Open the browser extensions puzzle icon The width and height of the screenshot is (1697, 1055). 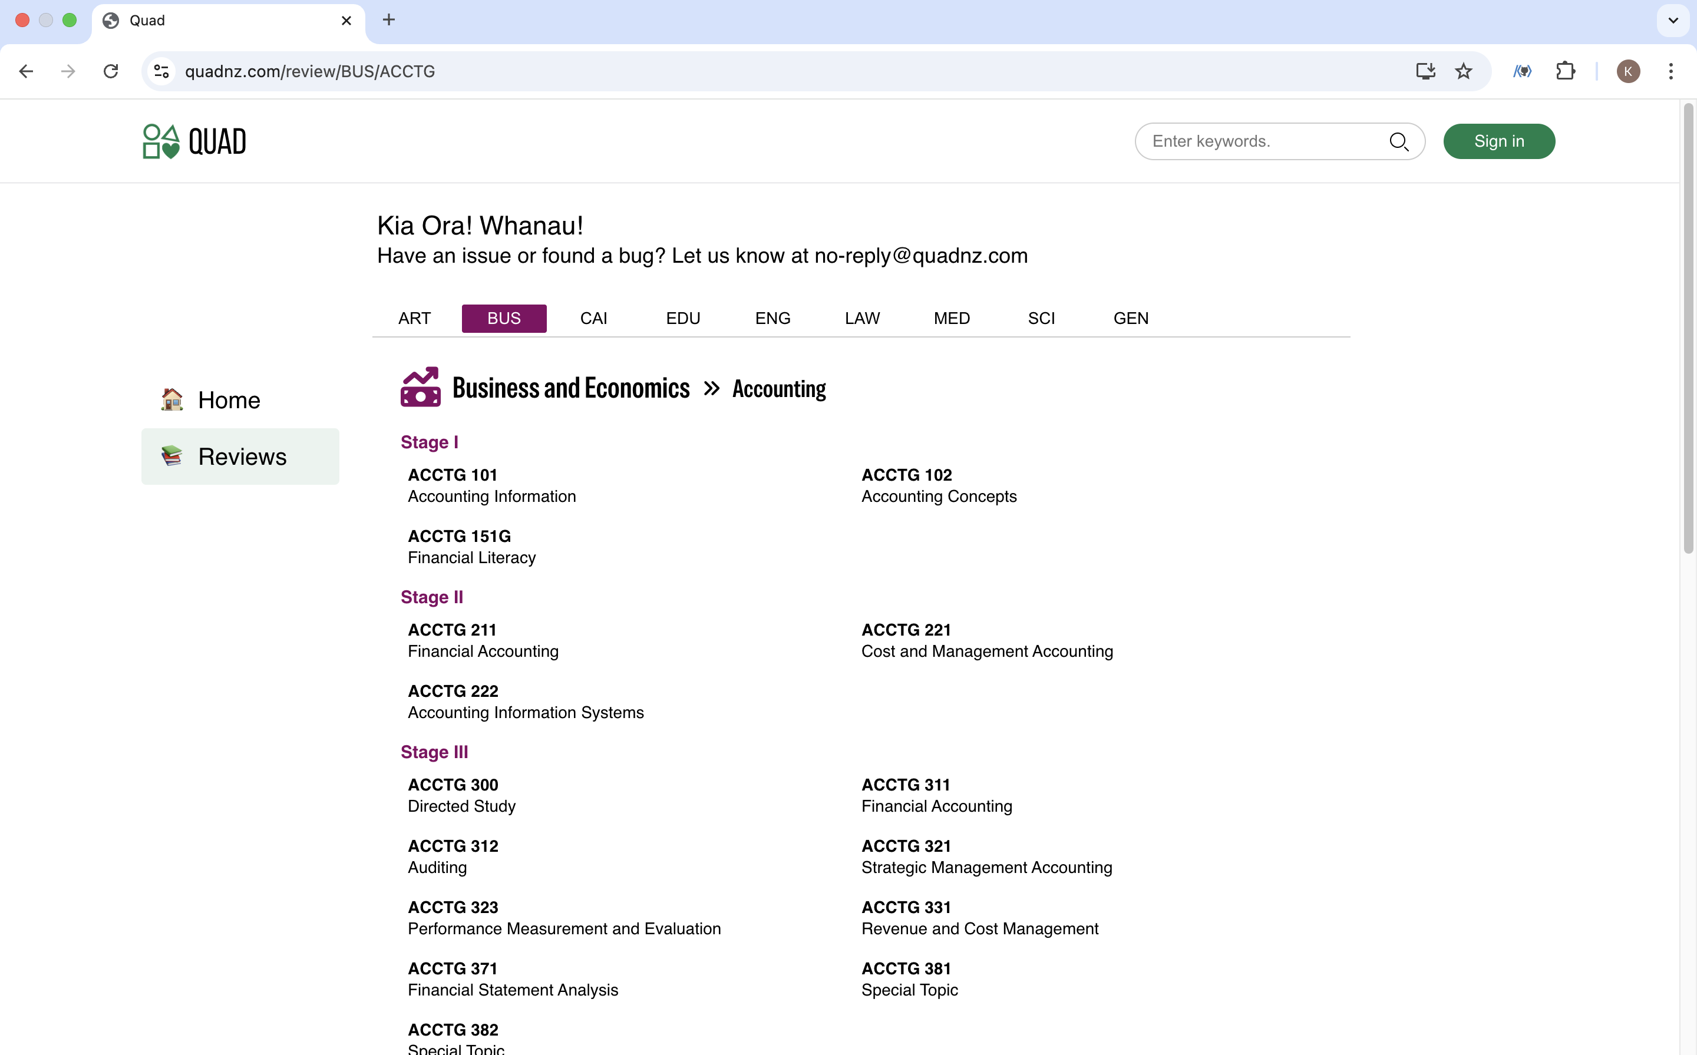point(1566,71)
